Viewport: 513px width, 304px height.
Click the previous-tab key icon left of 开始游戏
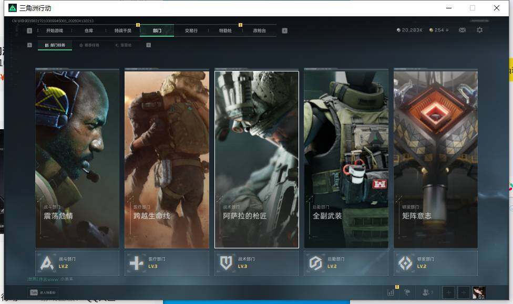tap(29, 30)
